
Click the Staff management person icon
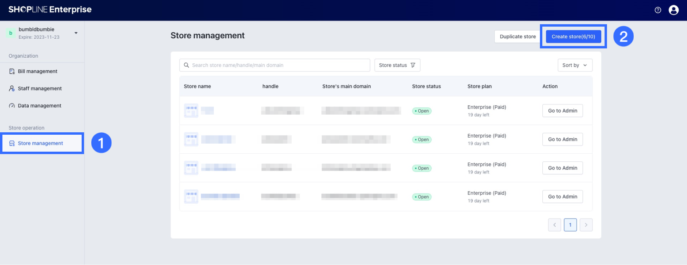click(12, 89)
